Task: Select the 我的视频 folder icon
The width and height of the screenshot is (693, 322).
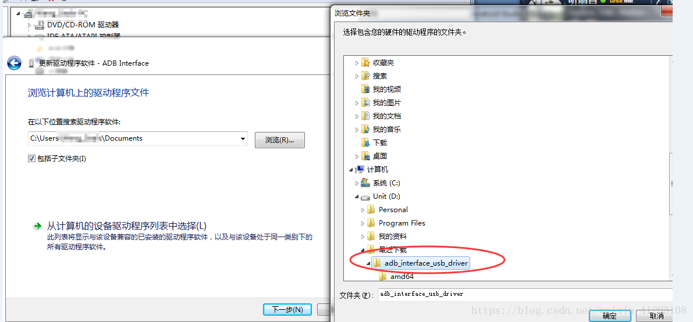Action: point(365,90)
